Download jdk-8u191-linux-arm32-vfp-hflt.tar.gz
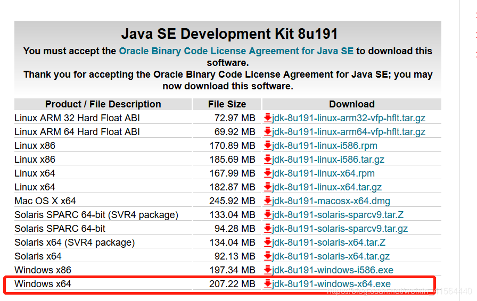 click(x=349, y=118)
